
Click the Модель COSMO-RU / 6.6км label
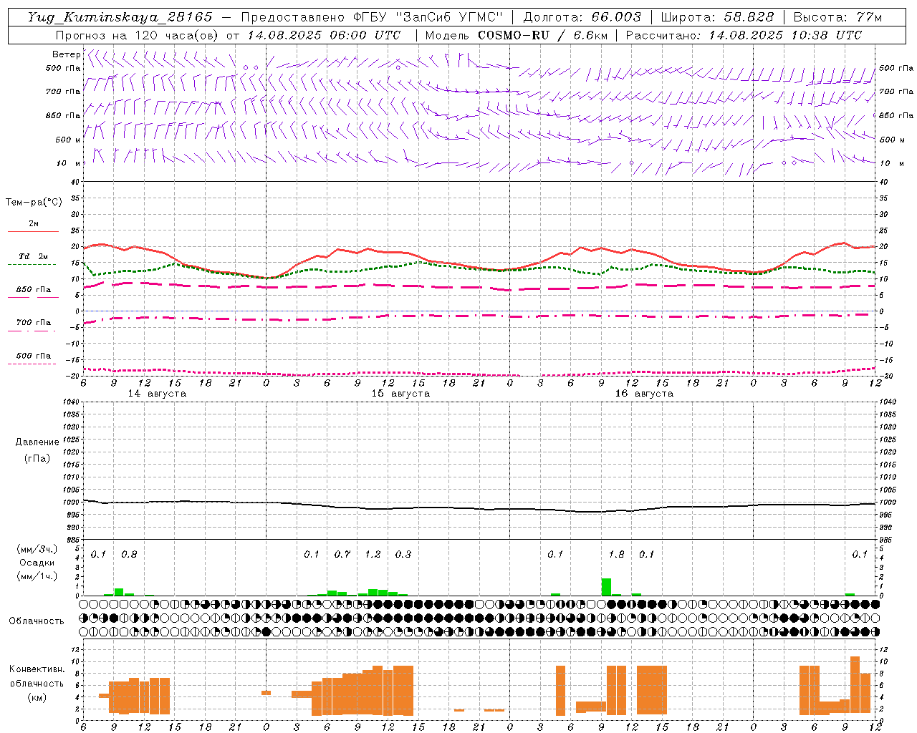[516, 35]
